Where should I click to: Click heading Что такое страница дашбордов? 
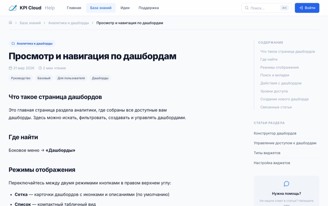point(55,97)
